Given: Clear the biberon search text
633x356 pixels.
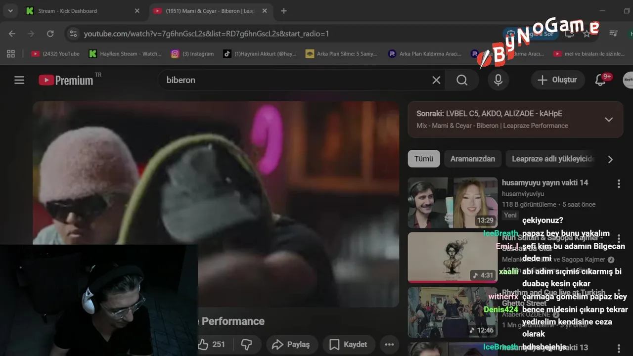Looking at the screenshot, I should pos(436,80).
